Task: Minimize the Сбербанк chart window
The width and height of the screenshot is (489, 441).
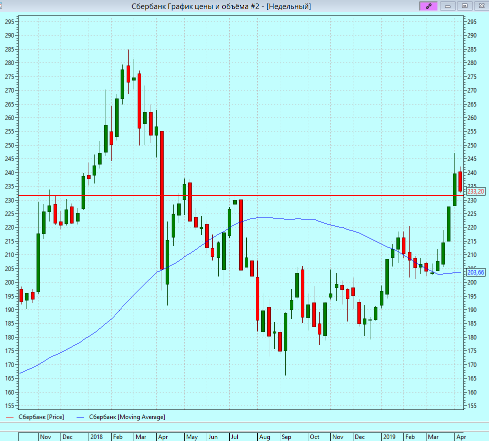Action: (448, 6)
